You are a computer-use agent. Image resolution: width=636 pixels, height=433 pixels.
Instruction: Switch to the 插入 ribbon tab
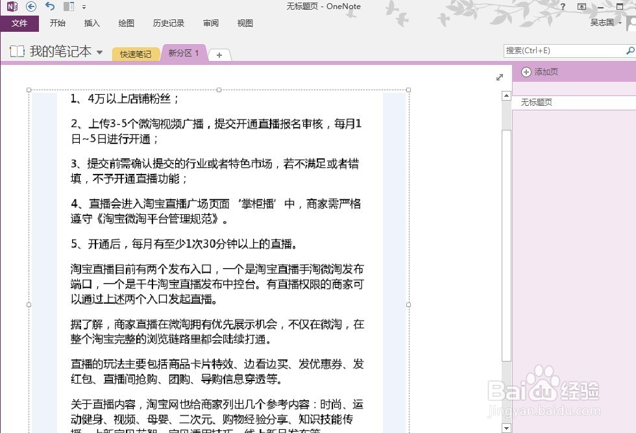coord(92,23)
